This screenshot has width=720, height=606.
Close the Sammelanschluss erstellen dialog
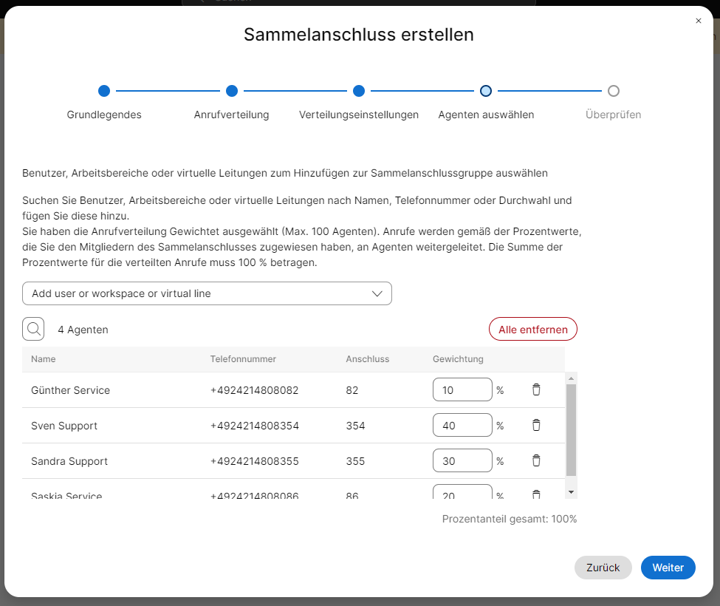(699, 21)
